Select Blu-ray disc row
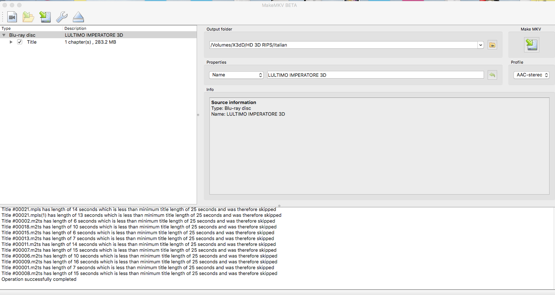 [x=98, y=35]
